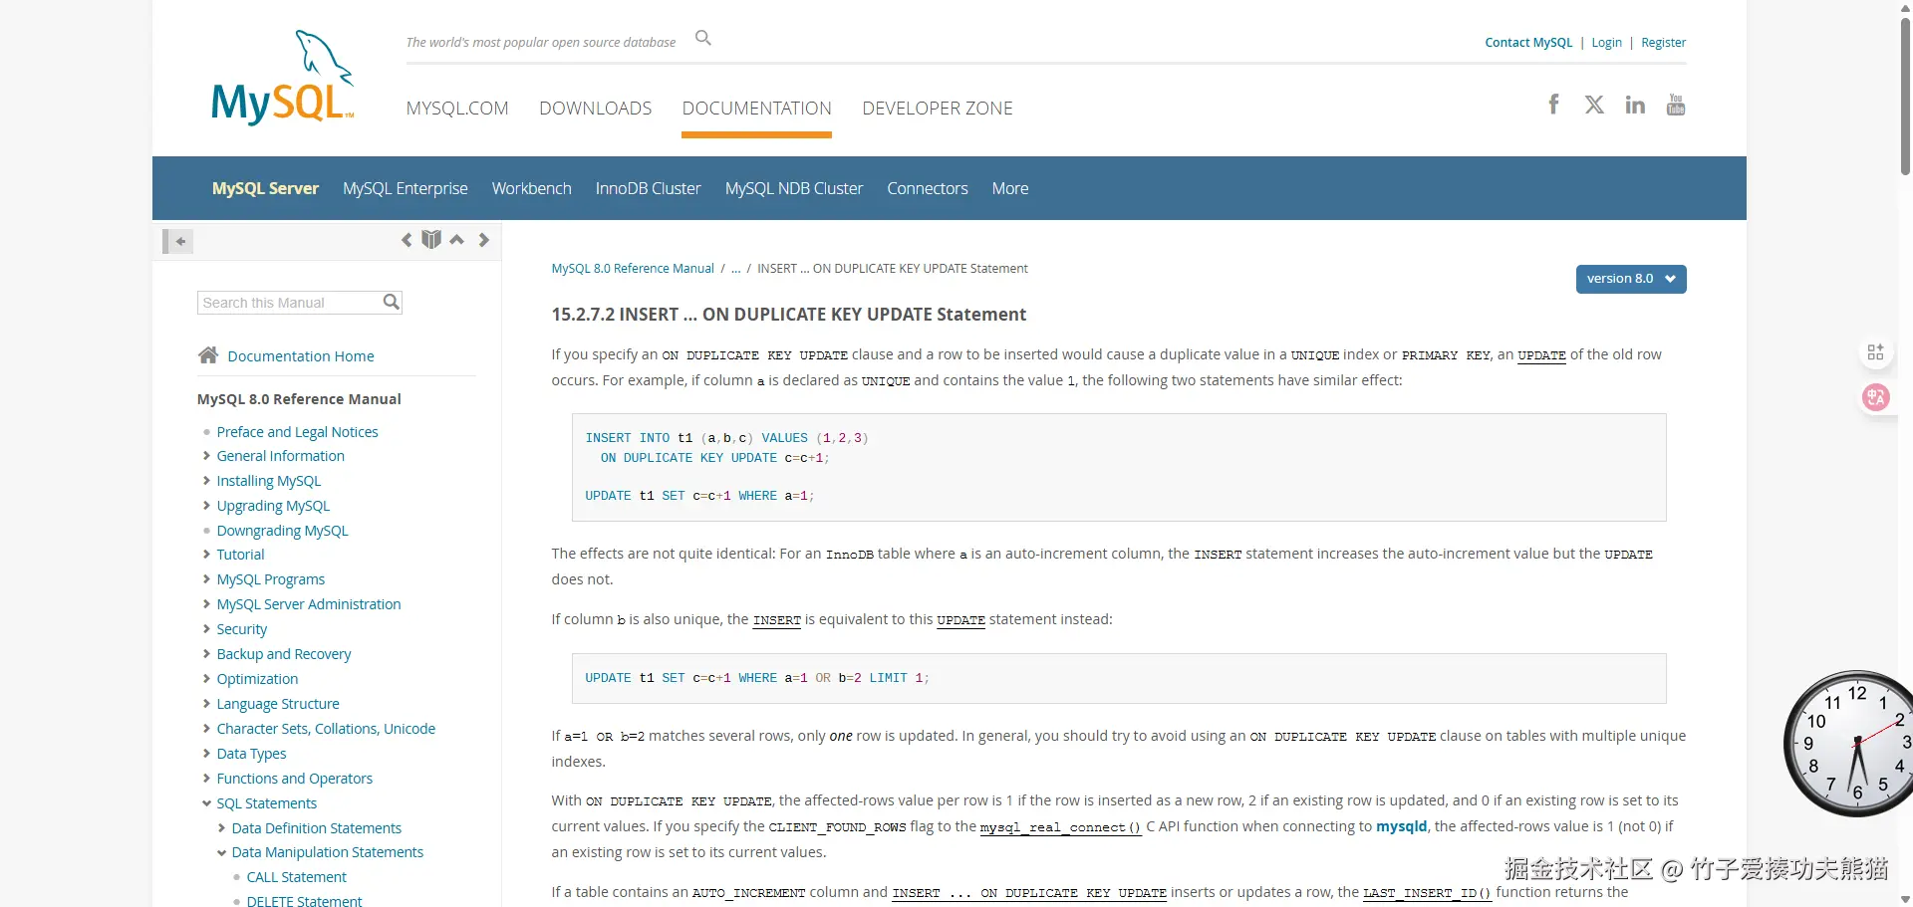This screenshot has width=1913, height=907.
Task: Click the analog clock widget
Action: pyautogui.click(x=1848, y=744)
